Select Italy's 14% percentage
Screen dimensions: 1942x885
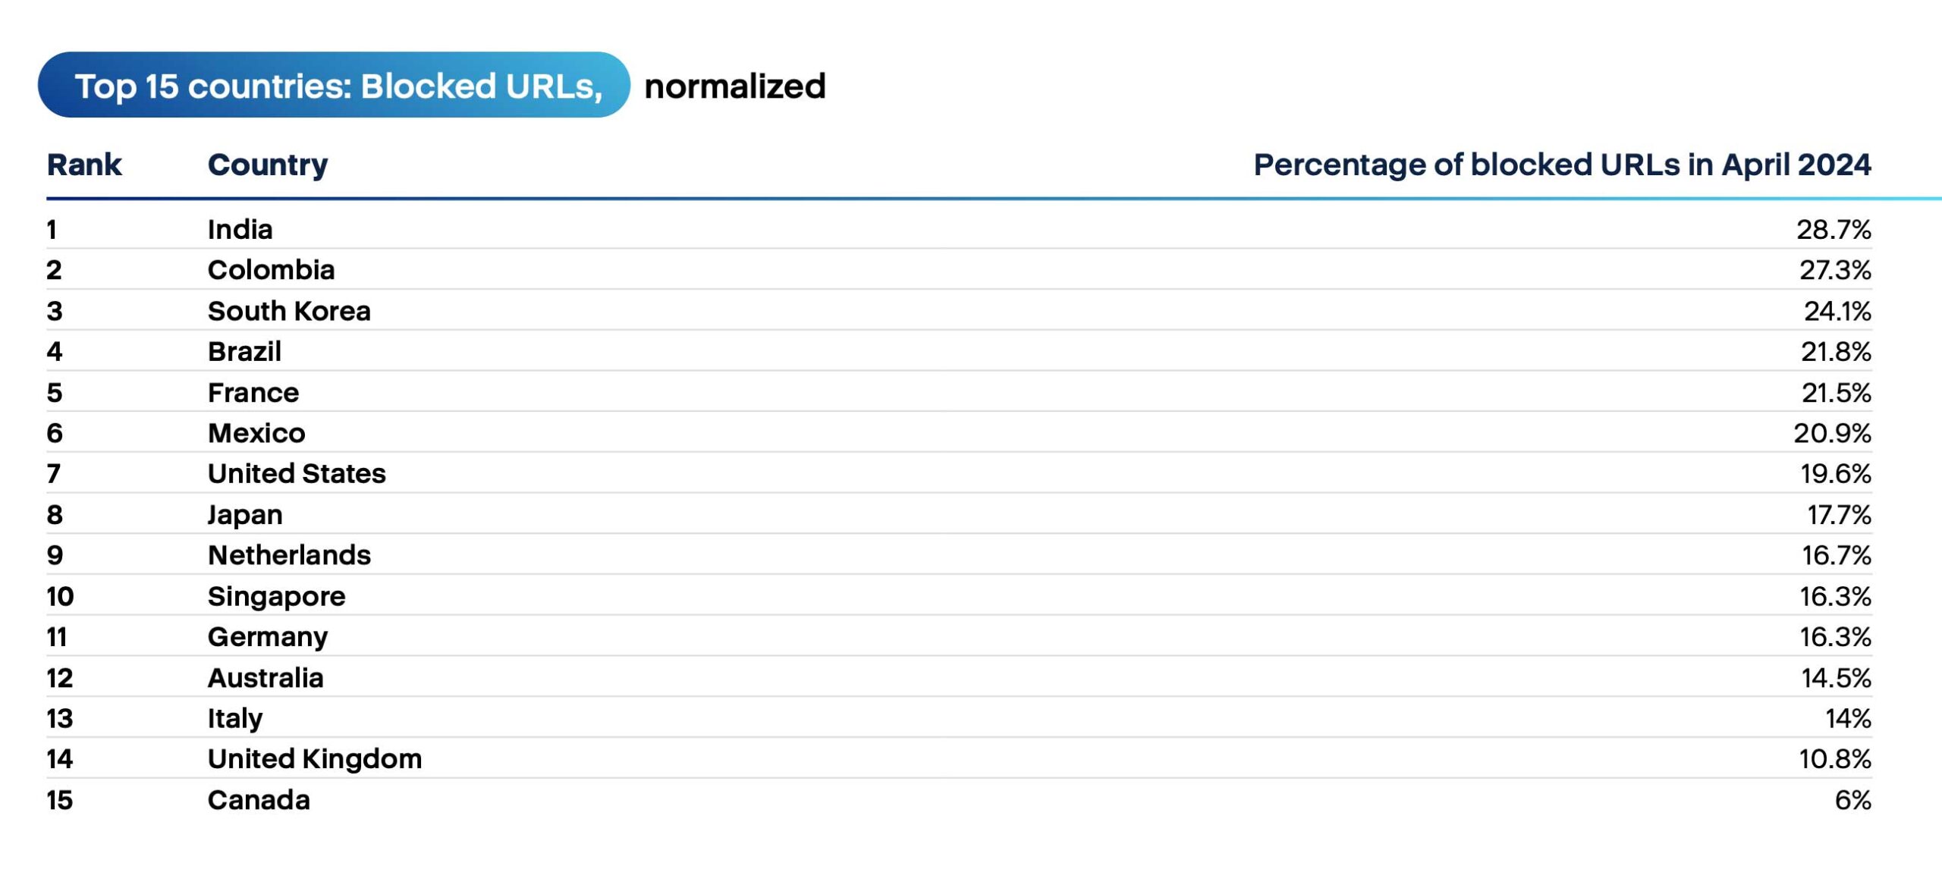(x=1848, y=718)
